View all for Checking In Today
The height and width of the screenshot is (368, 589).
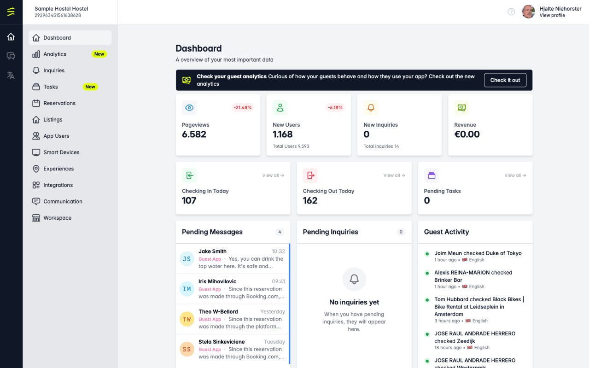[x=273, y=175]
